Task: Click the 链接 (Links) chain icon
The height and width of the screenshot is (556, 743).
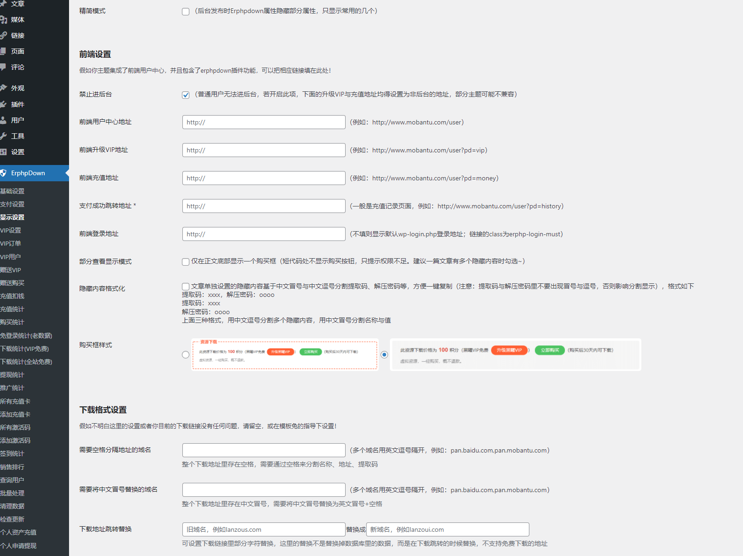Action: tap(3, 35)
